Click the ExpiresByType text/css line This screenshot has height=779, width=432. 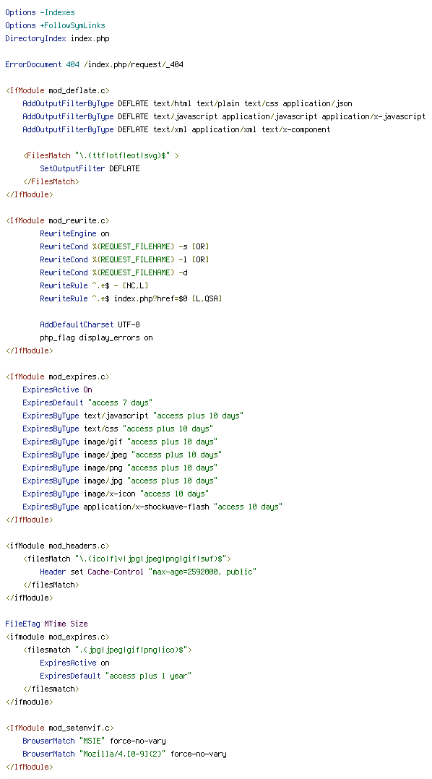pyautogui.click(x=118, y=429)
